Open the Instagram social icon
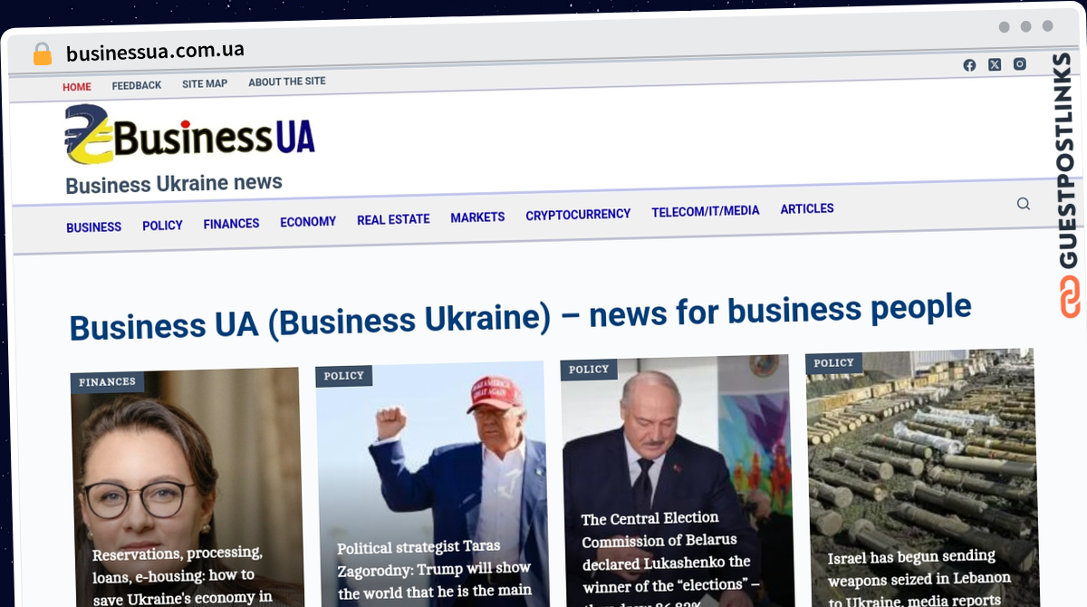1087x607 pixels. pos(1020,63)
